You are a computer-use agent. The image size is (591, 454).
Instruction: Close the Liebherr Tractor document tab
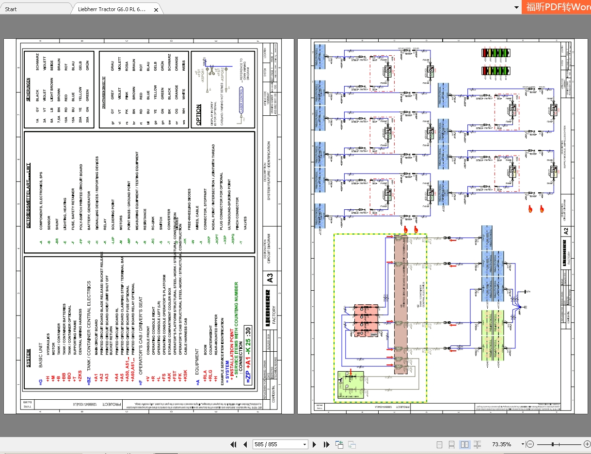pos(155,9)
